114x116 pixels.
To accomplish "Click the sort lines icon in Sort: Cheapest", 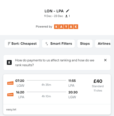I will tap(9, 44).
